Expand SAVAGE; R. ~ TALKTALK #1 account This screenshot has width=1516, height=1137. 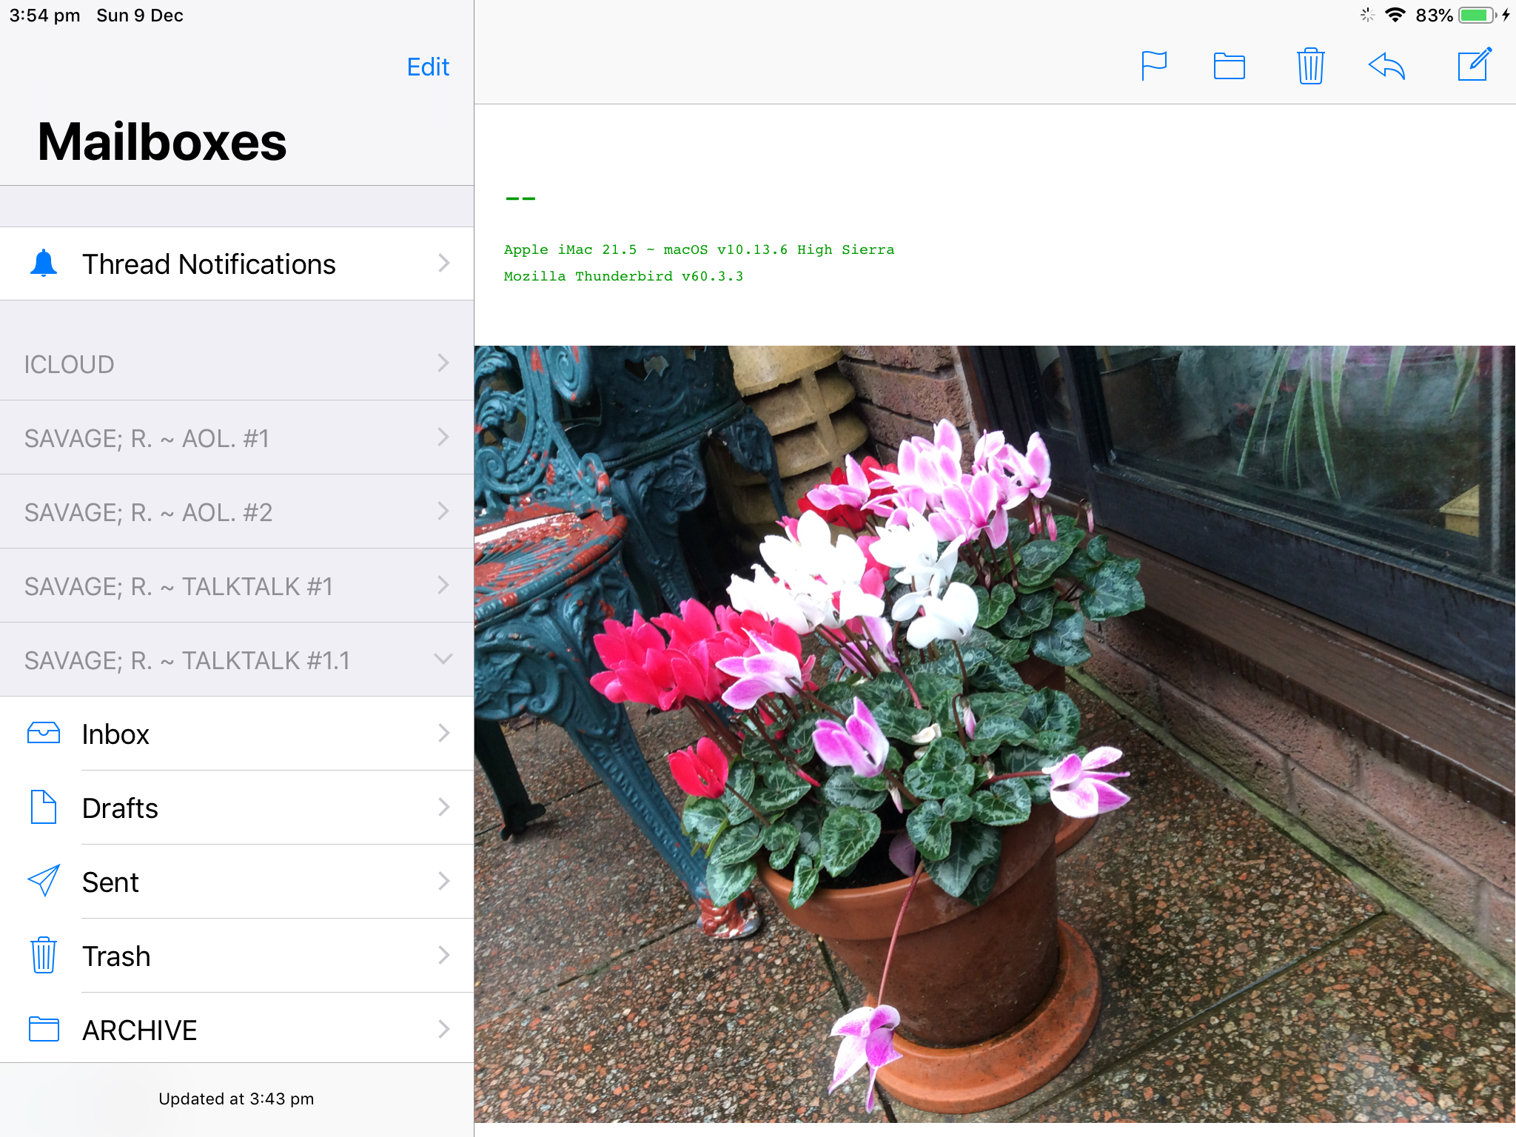click(x=443, y=585)
